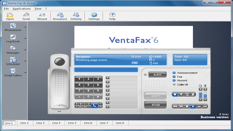Click the clear X key on keypad
The height and width of the screenshot is (131, 233).
click(x=101, y=107)
